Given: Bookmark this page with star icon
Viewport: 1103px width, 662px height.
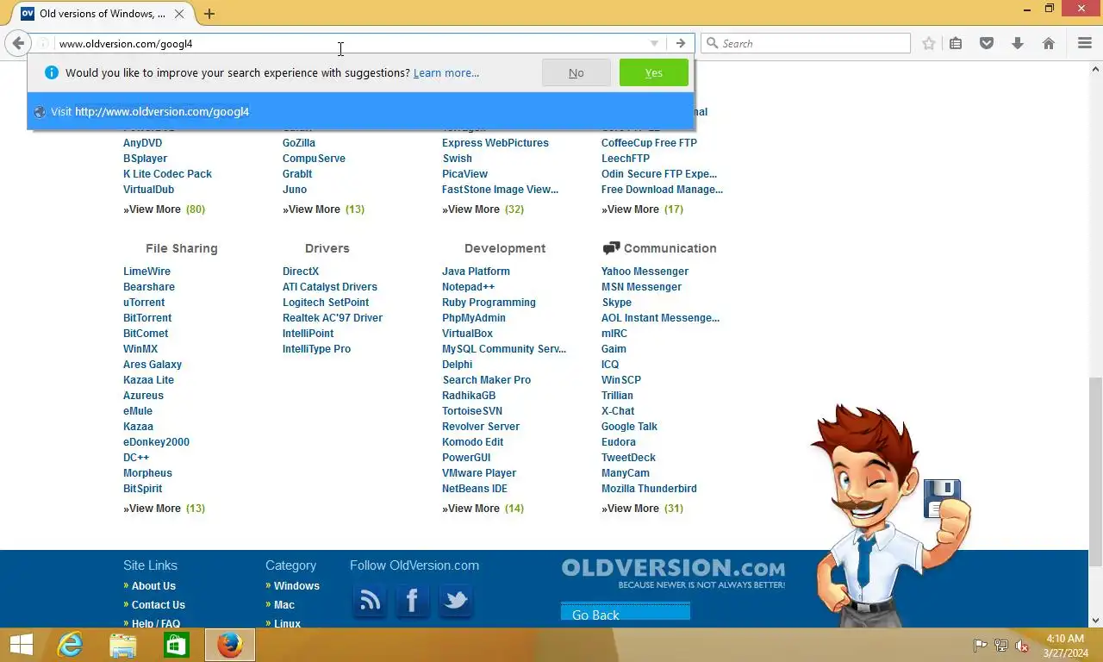Looking at the screenshot, I should tap(928, 43).
